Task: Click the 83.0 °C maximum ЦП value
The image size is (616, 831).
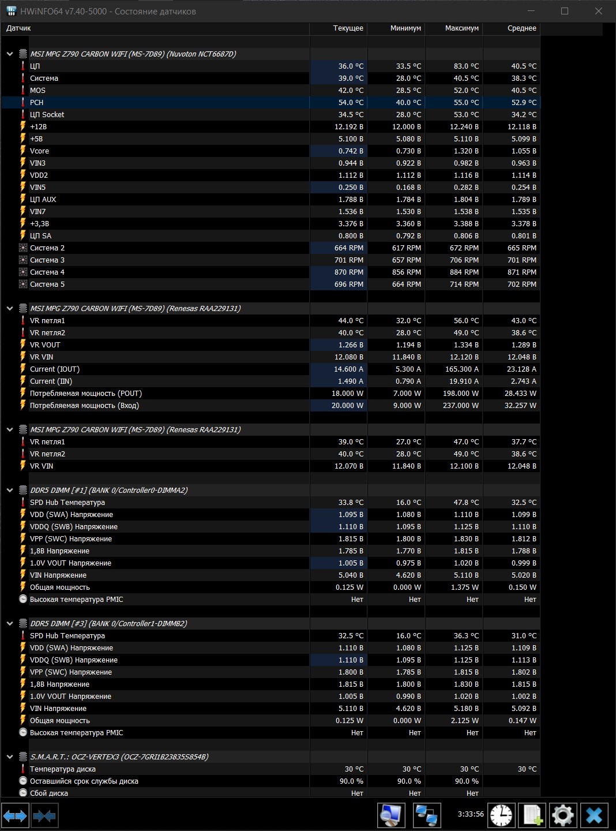Action: click(x=466, y=66)
